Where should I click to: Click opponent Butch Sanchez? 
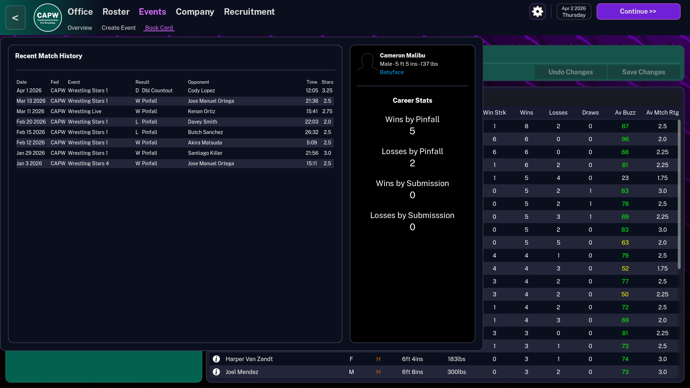click(205, 132)
